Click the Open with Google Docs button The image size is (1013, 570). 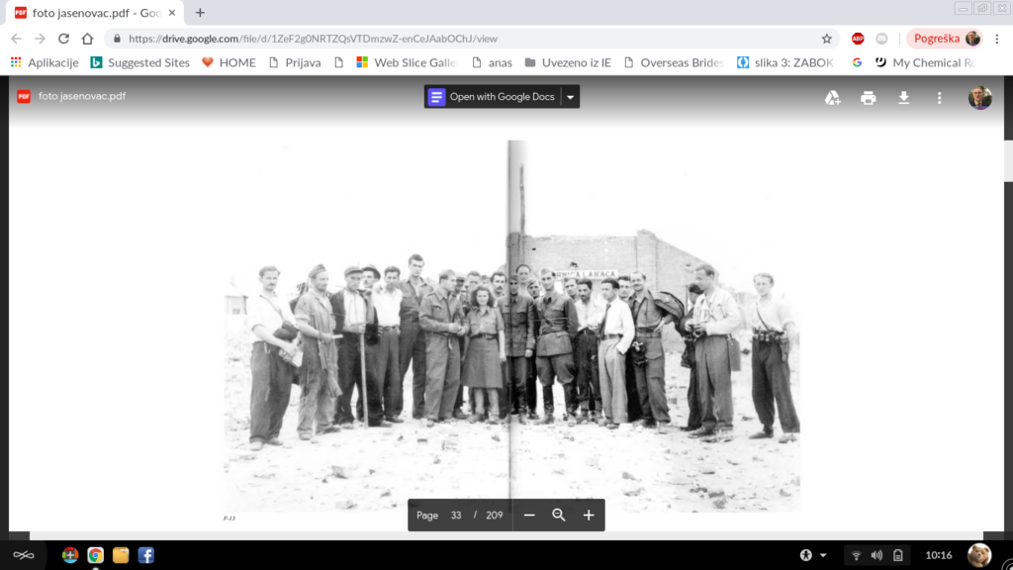tap(492, 97)
